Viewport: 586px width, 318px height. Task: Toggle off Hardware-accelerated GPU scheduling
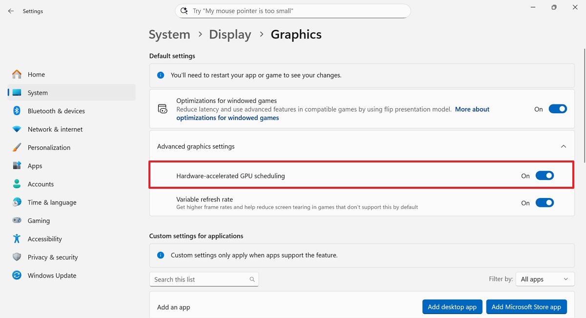point(545,175)
